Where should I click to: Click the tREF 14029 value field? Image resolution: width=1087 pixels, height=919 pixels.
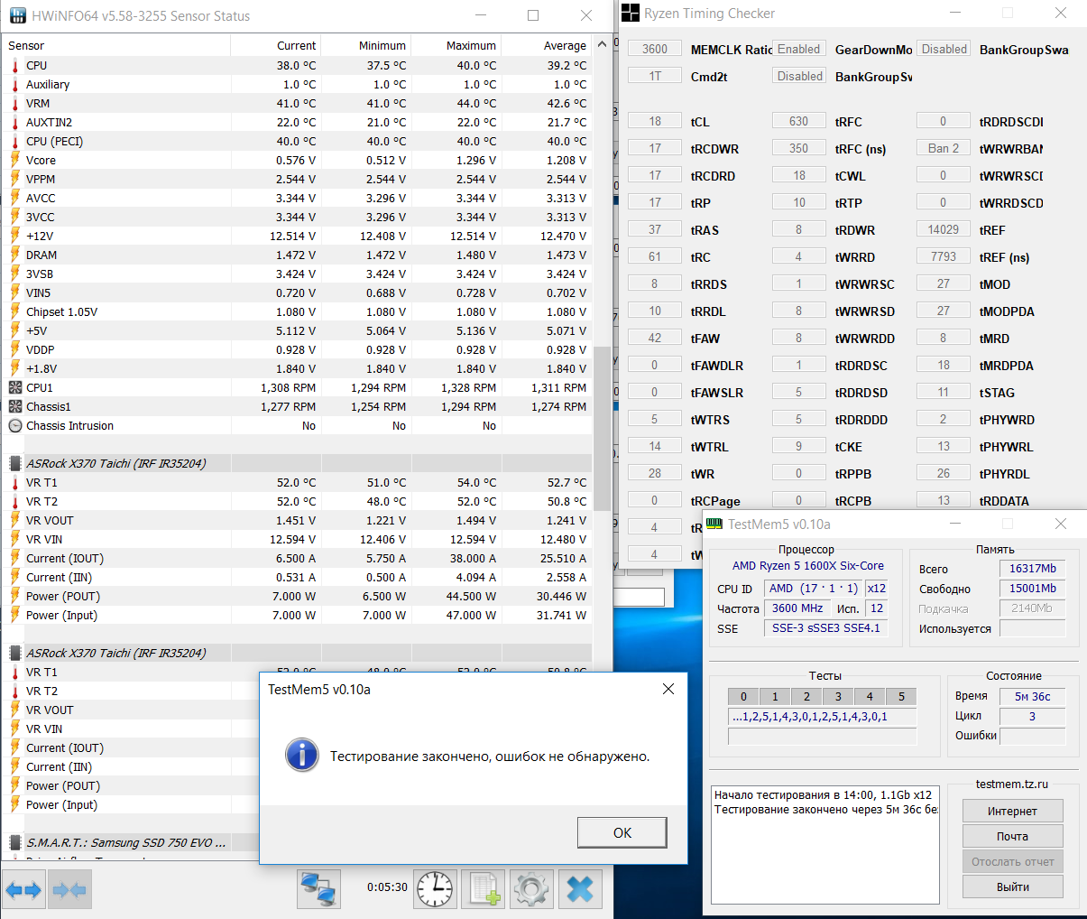(x=944, y=229)
